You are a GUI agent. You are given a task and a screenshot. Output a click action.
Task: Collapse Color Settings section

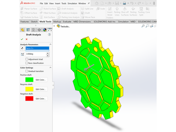pyautogui.click(x=51, y=67)
